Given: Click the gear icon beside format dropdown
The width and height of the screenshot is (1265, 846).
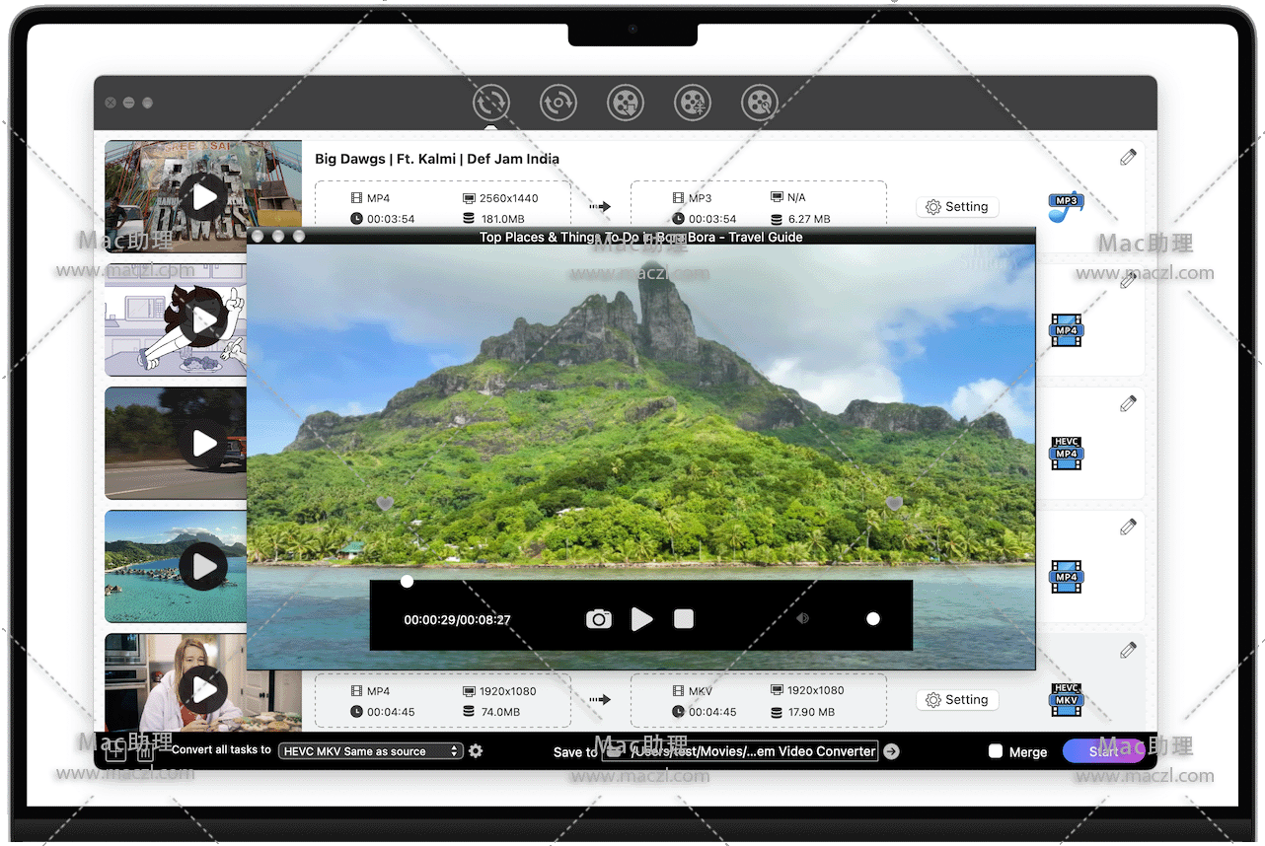Looking at the screenshot, I should [x=476, y=751].
